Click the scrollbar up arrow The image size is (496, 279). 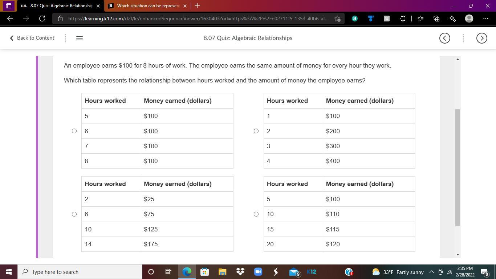[x=458, y=59]
